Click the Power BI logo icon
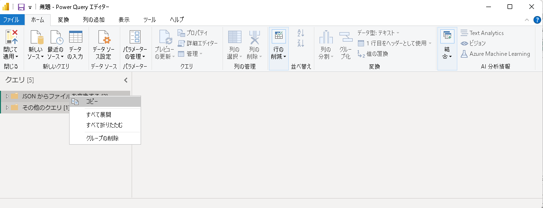 click(x=6, y=7)
